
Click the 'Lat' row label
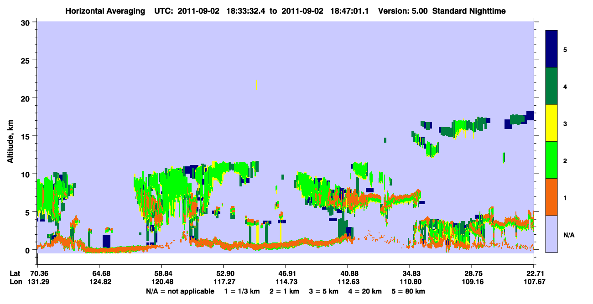pyautogui.click(x=15, y=273)
